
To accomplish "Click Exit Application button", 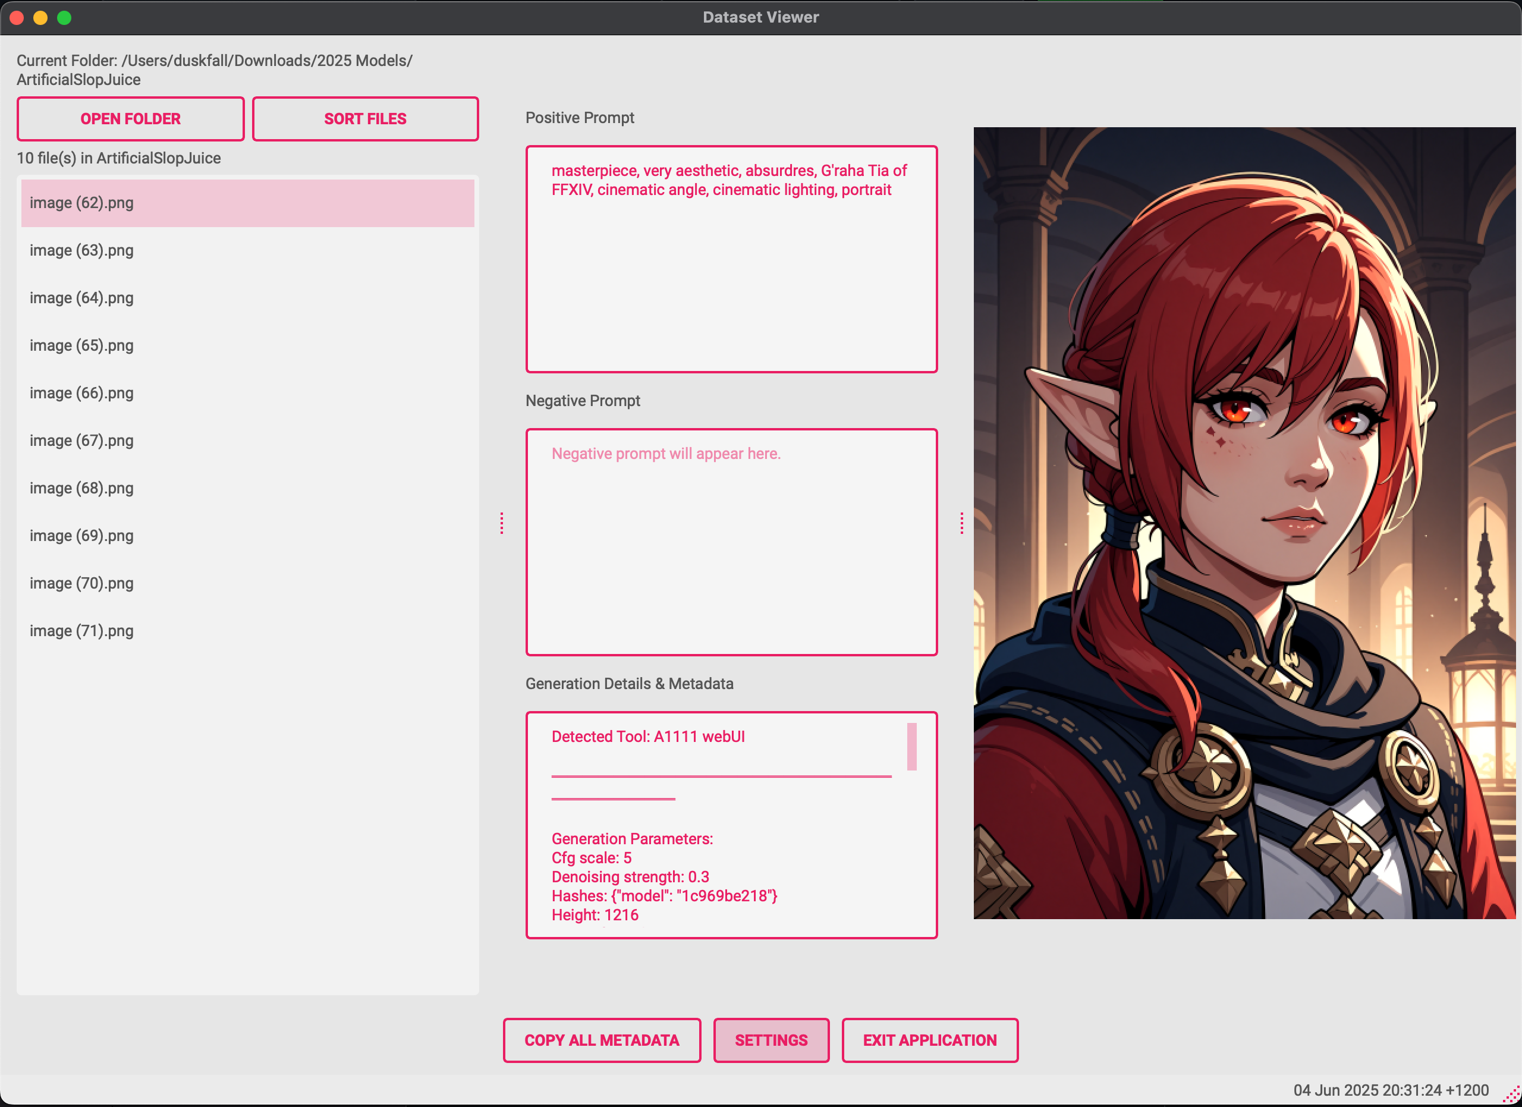I will (929, 1040).
